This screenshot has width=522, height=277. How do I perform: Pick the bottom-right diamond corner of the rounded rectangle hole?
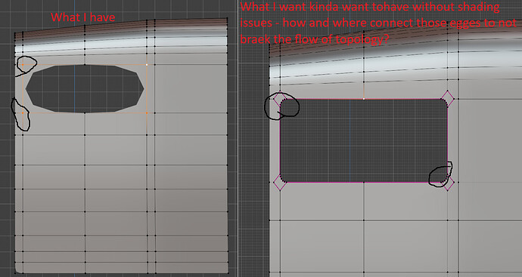click(448, 183)
